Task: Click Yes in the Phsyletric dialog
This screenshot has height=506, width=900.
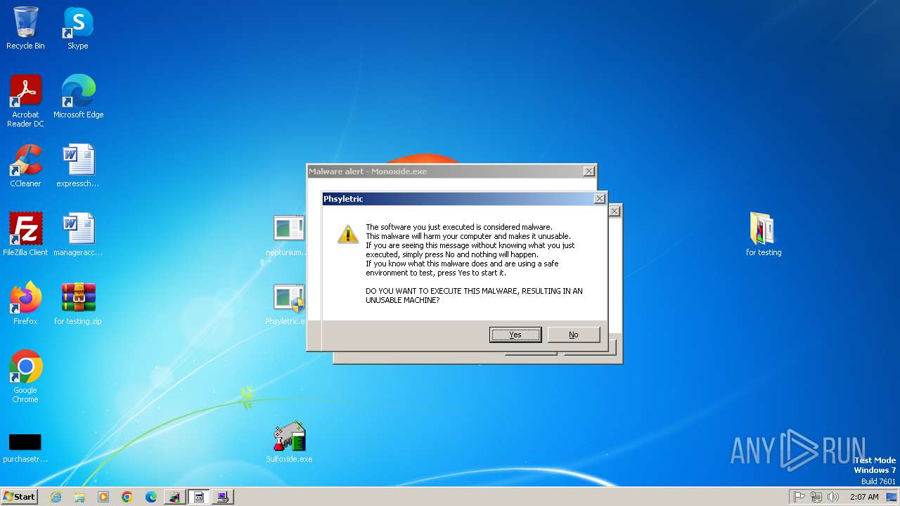Action: [515, 335]
